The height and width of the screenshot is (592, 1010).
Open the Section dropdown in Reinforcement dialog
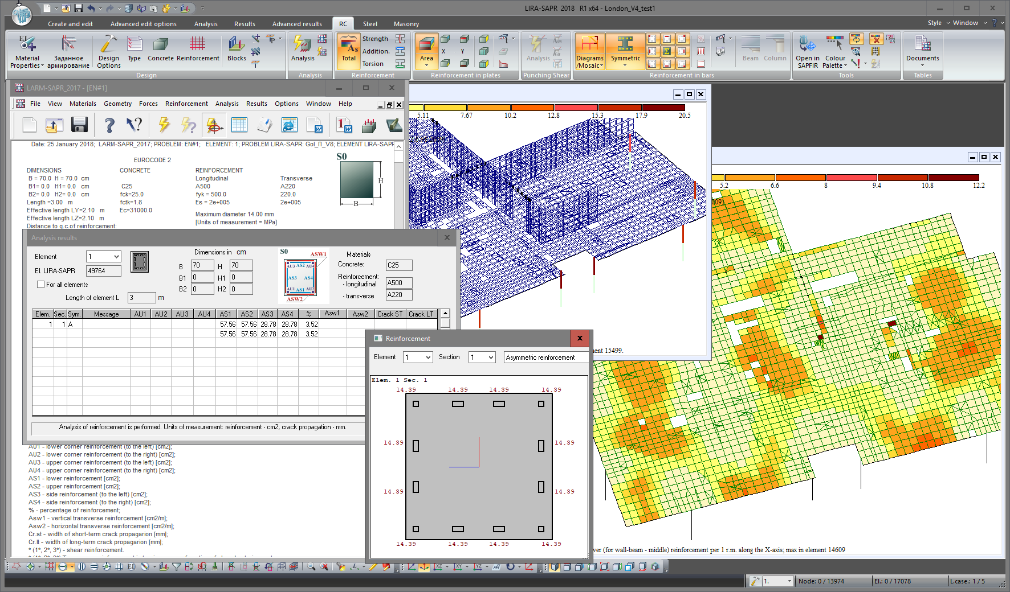490,357
